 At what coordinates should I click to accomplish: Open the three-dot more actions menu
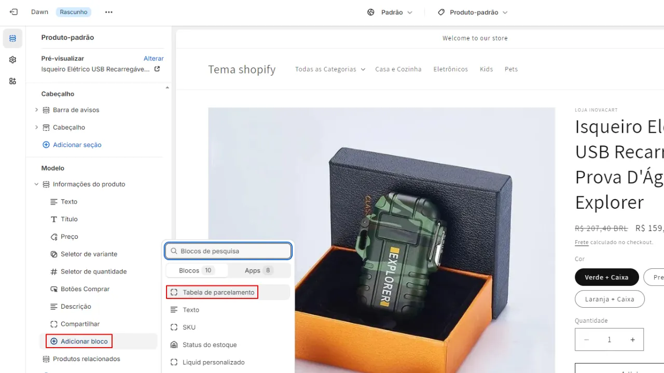(108, 12)
